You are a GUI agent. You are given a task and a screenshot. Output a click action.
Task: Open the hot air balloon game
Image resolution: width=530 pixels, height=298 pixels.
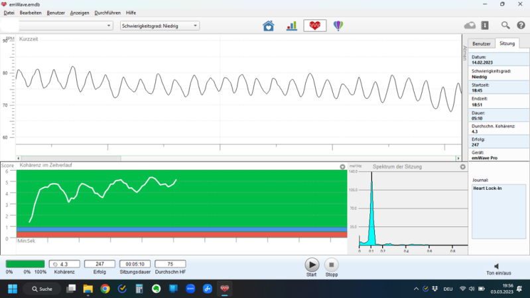pos(338,26)
